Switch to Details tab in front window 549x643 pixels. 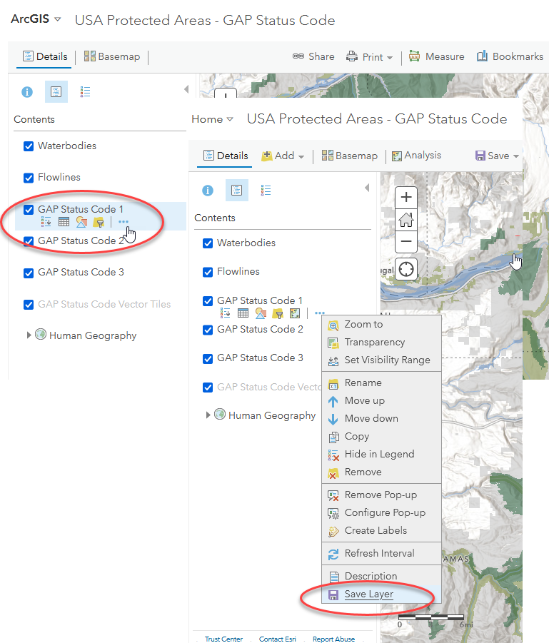click(226, 156)
